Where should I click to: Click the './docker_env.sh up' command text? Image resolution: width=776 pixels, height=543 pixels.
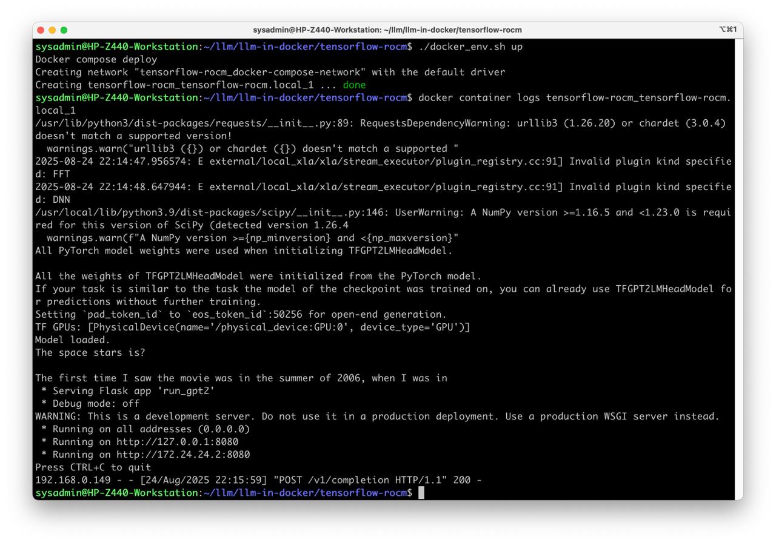[x=470, y=47]
